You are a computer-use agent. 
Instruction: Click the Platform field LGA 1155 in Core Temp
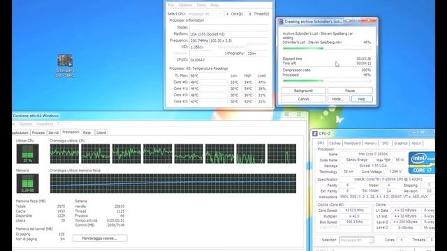coord(229,34)
